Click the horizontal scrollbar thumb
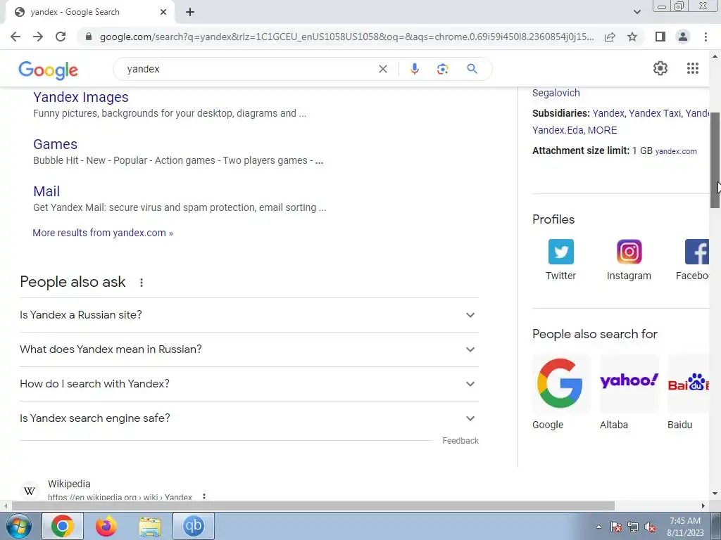 [x=313, y=506]
